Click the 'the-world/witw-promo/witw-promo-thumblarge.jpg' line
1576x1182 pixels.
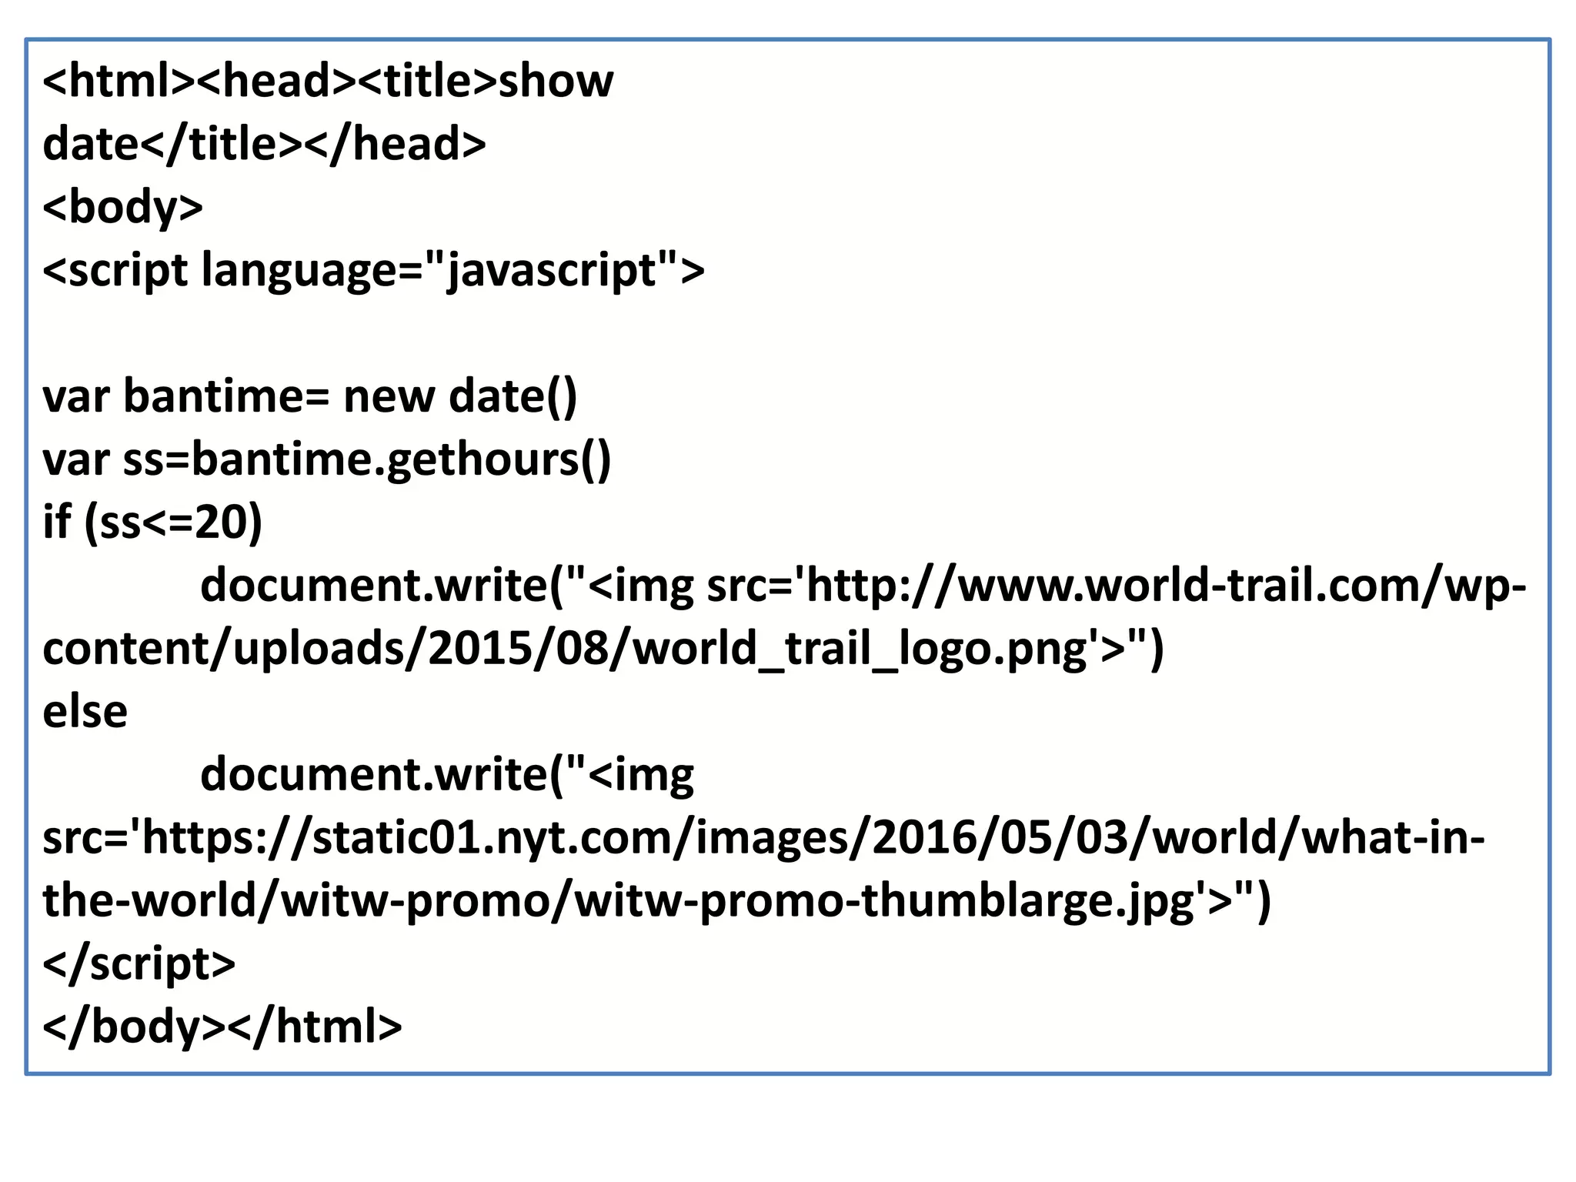(657, 901)
